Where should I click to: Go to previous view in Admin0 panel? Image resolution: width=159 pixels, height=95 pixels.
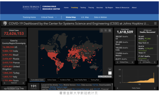point(4,83)
